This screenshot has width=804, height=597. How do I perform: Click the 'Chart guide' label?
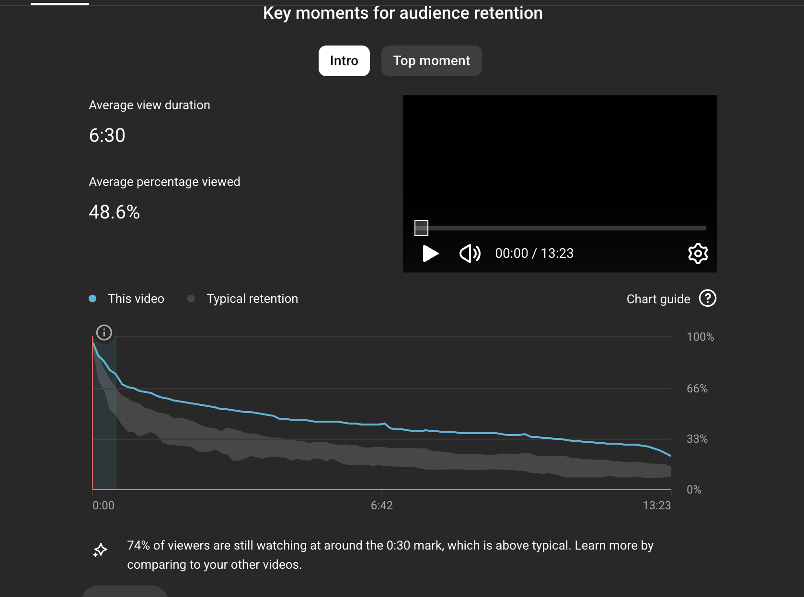tap(658, 298)
